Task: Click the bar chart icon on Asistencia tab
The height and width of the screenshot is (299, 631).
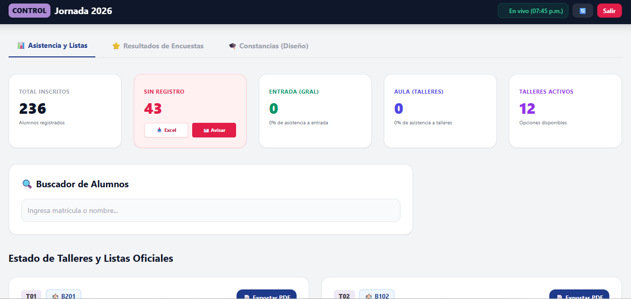Action: pos(21,46)
